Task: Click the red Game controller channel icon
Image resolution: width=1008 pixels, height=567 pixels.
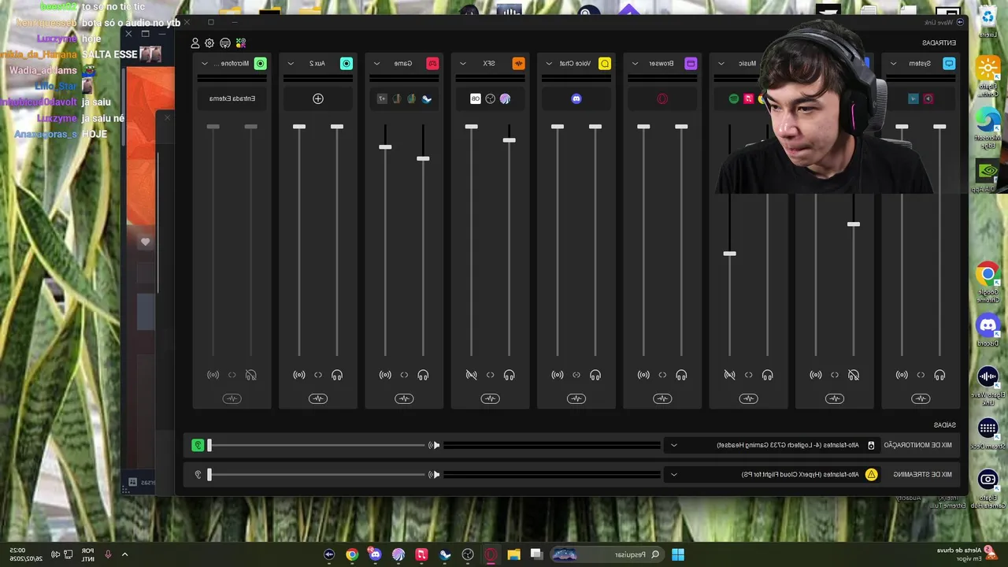Action: (x=432, y=63)
